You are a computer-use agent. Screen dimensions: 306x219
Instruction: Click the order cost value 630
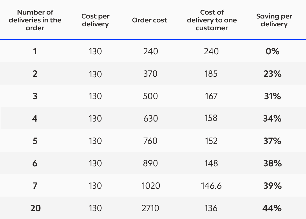point(150,118)
